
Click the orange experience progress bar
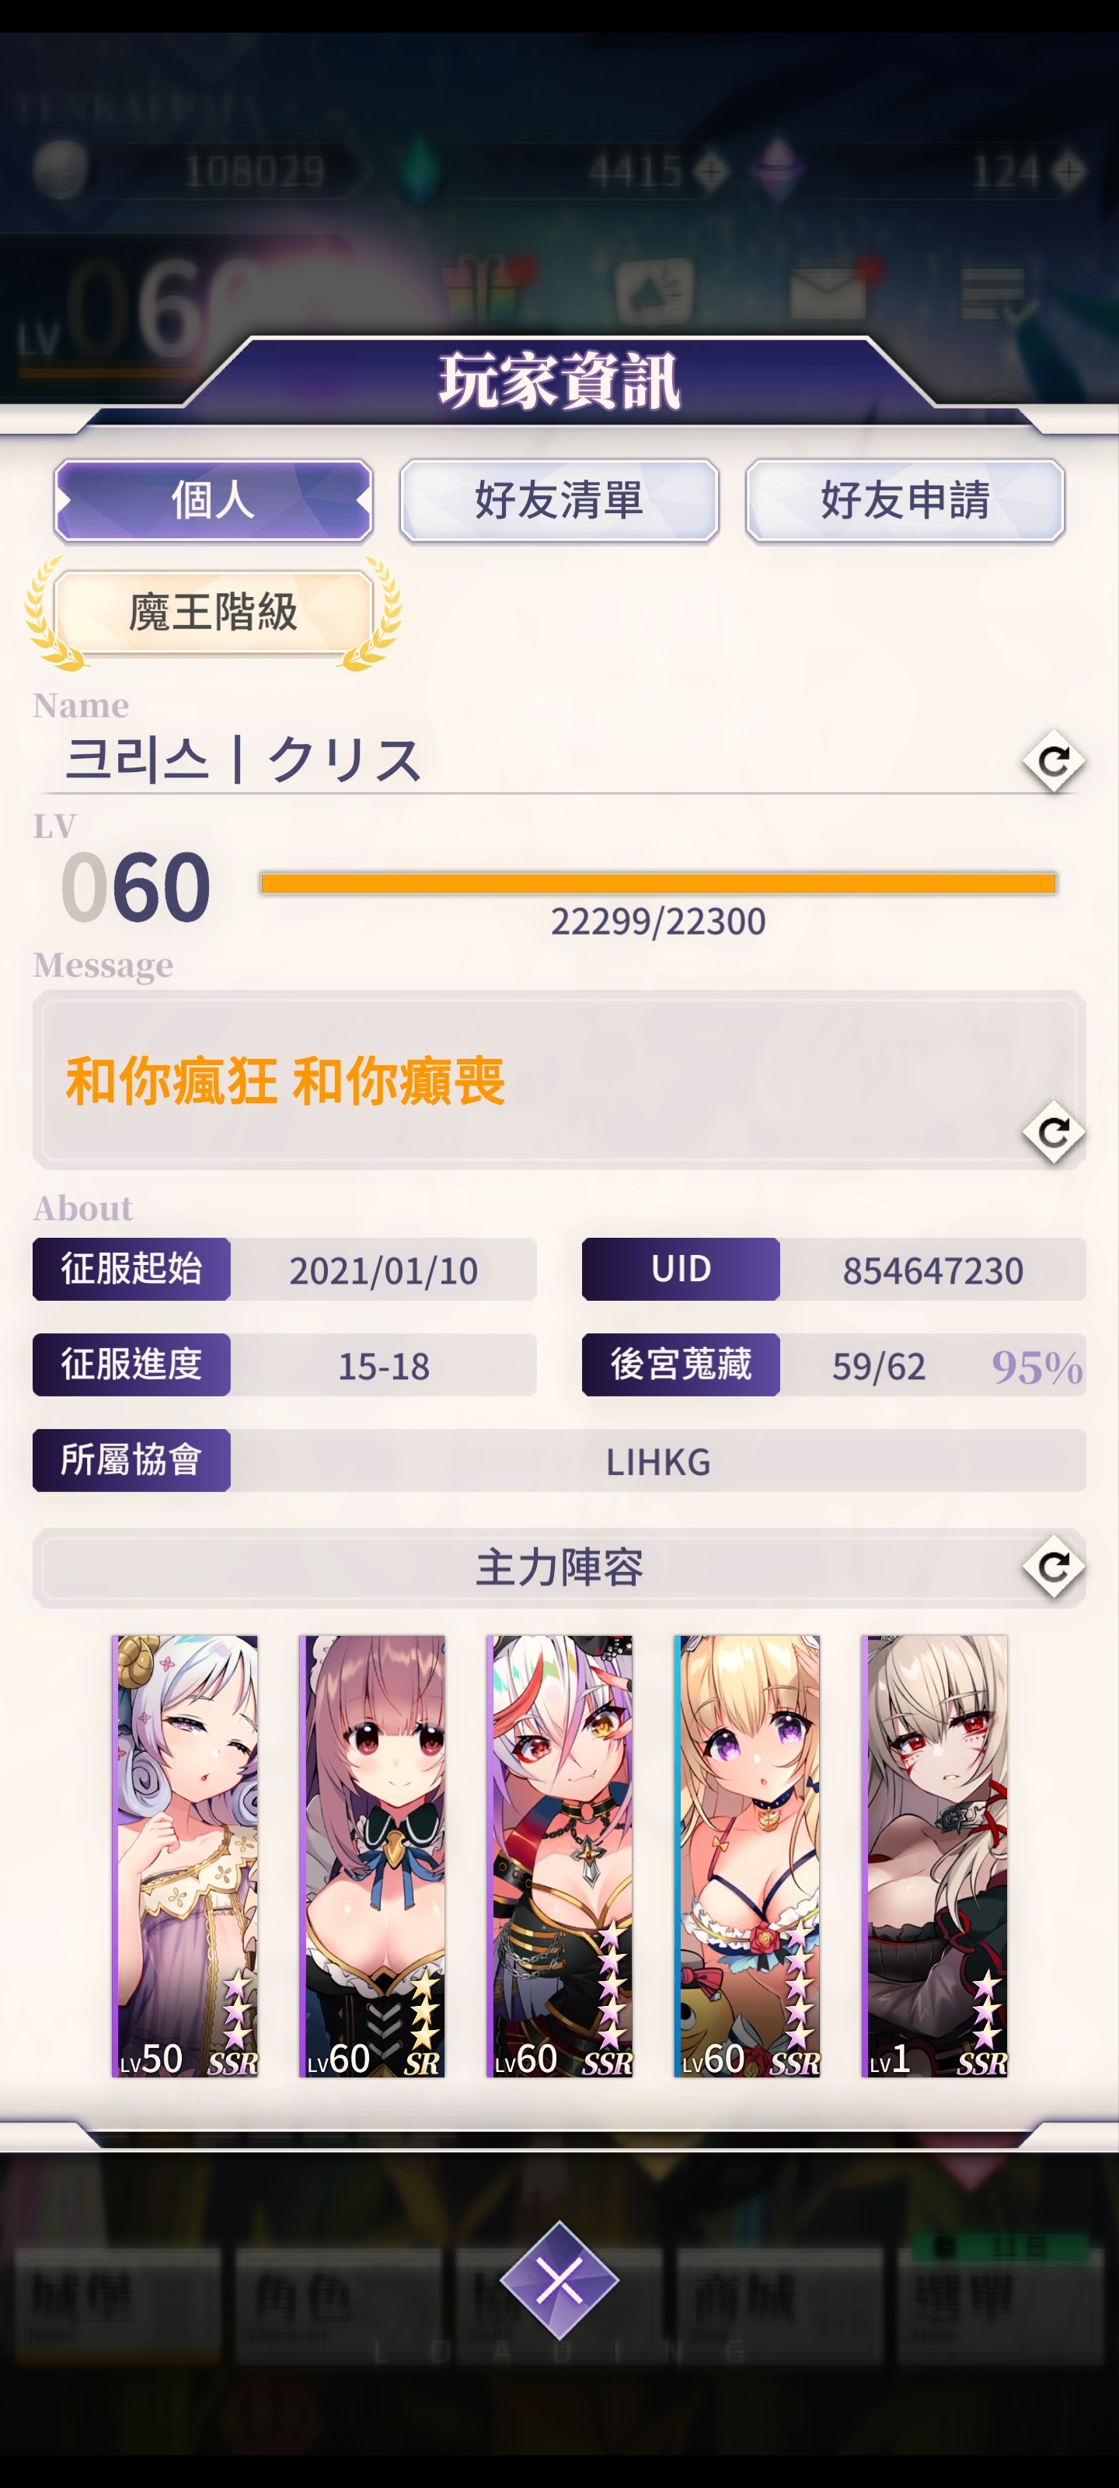click(657, 882)
